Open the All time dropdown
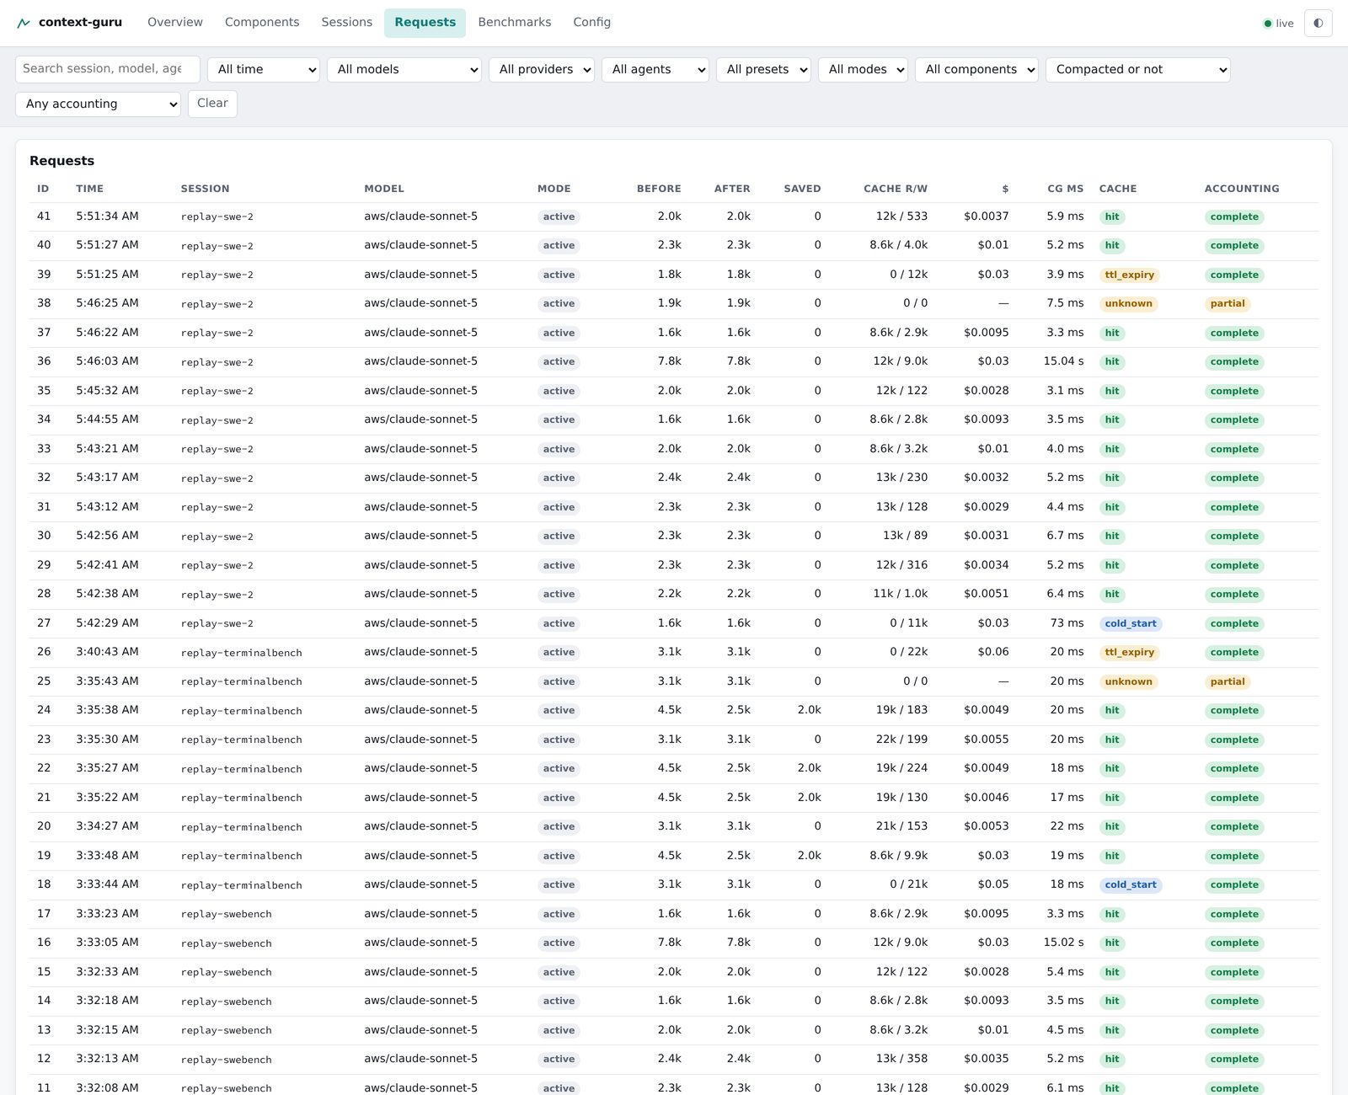Screen dimensions: 1348x1095 pyautogui.click(x=264, y=70)
